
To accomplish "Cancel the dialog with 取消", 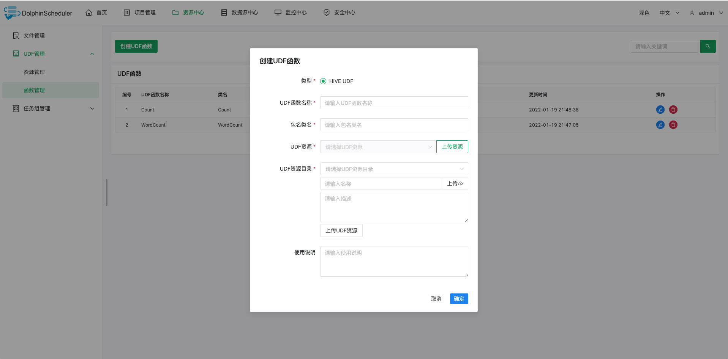I will [436, 299].
